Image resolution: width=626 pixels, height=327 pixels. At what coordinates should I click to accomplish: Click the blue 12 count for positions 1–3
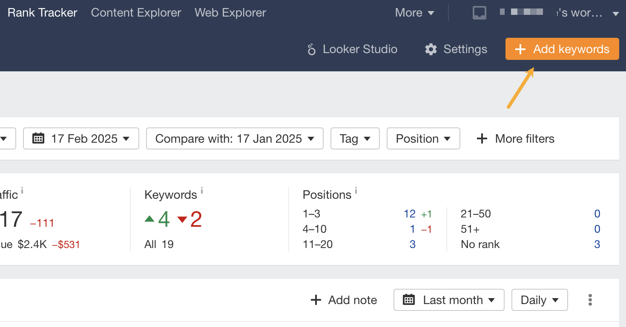click(409, 214)
